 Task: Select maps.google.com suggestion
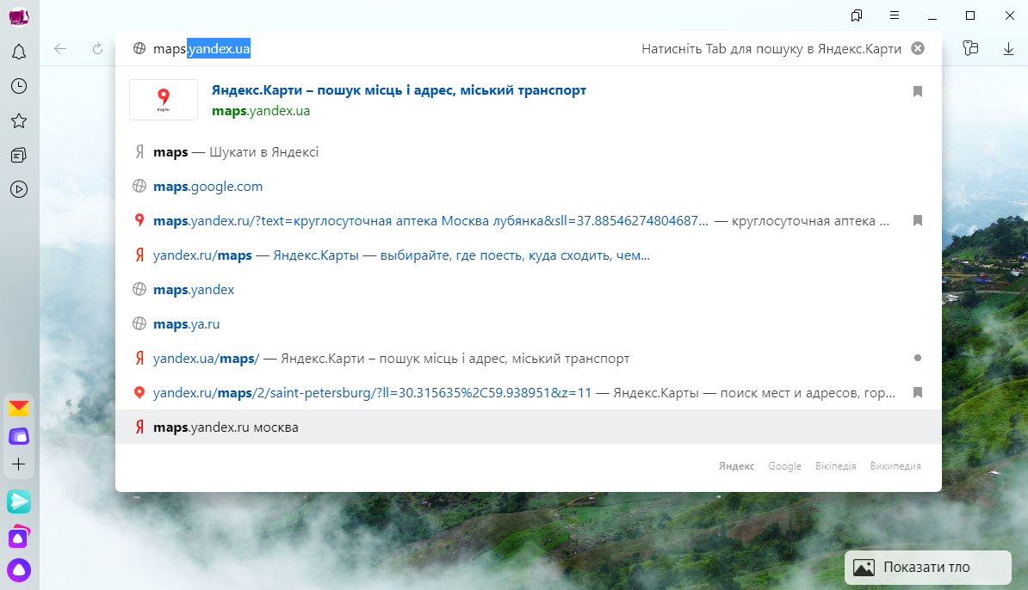click(529, 187)
